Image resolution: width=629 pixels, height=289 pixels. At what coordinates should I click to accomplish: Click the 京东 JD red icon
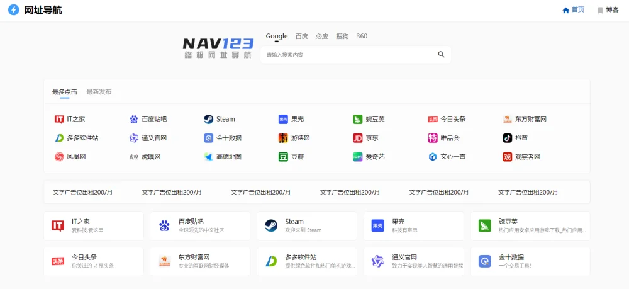click(358, 138)
